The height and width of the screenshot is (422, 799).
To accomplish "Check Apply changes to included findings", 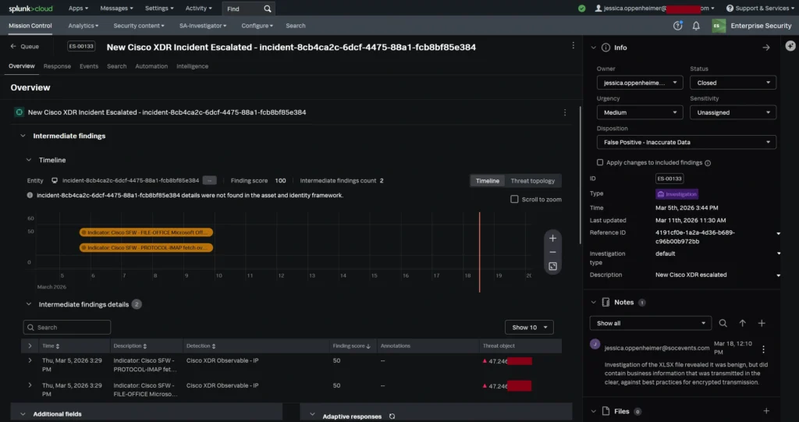I will tap(600, 162).
